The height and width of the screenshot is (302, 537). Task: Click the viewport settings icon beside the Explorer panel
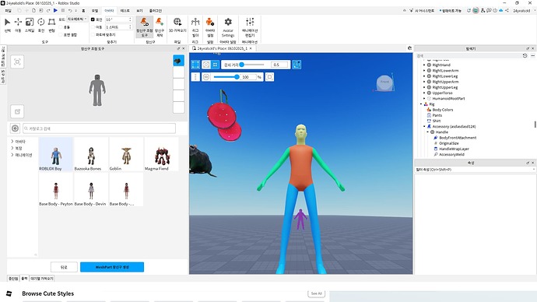[x=409, y=48]
